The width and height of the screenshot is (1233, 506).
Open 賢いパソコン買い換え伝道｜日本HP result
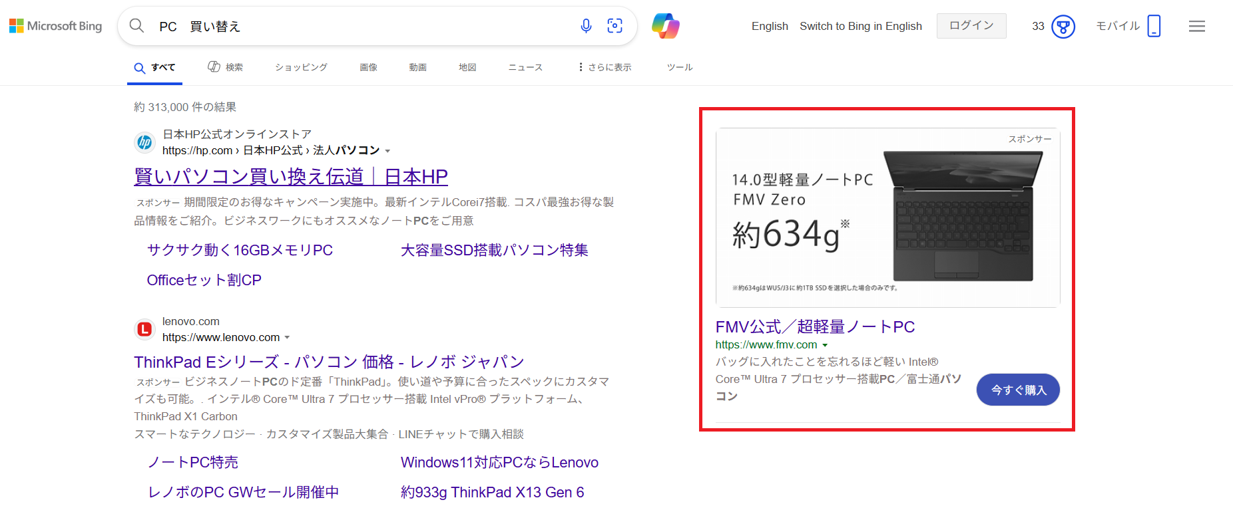291,176
